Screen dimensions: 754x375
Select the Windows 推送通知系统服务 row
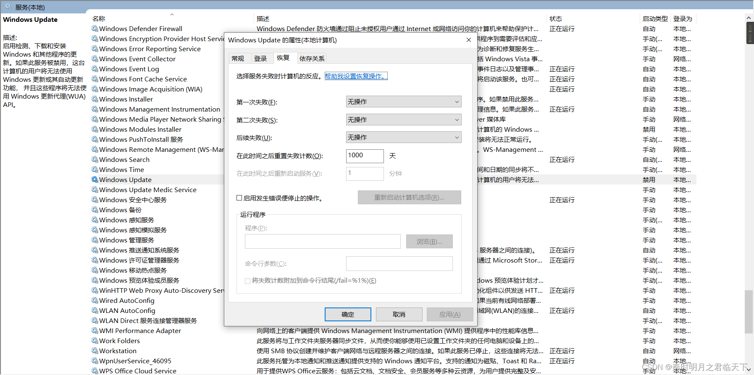[x=158, y=250]
